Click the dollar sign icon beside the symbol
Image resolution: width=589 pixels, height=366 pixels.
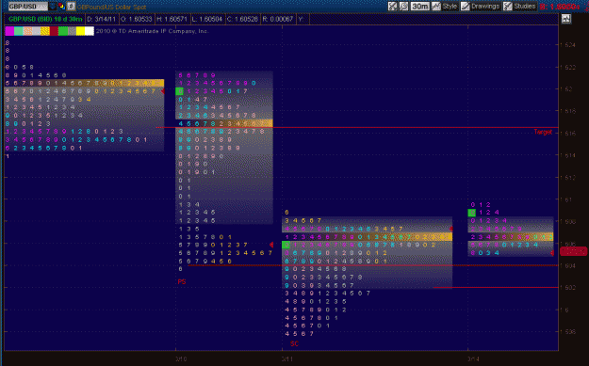pyautogui.click(x=71, y=7)
